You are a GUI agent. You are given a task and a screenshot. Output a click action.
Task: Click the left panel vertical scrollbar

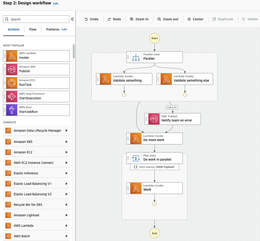click(x=74, y=51)
